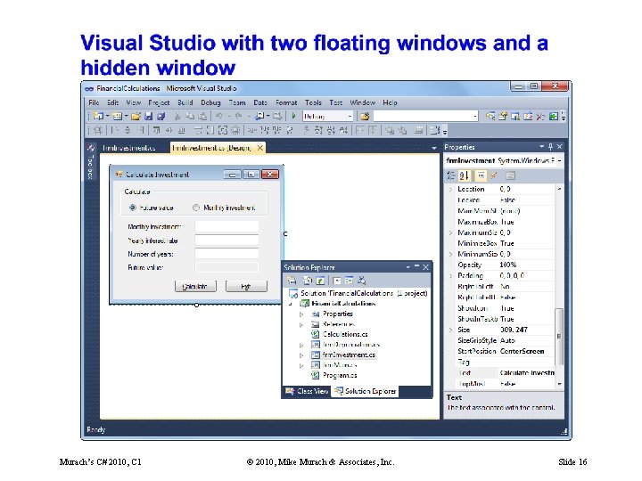The image size is (642, 481).
Task: Open the Find combo box dropdown arrow
Action: [475, 116]
